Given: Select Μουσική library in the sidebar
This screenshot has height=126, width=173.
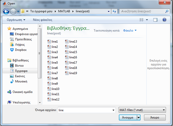Looking at the screenshot, I should pos(19,81).
